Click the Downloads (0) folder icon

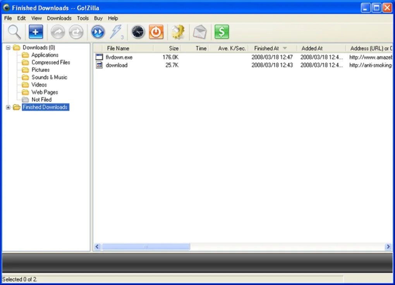[17, 47]
